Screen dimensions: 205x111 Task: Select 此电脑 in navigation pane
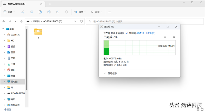(13, 81)
